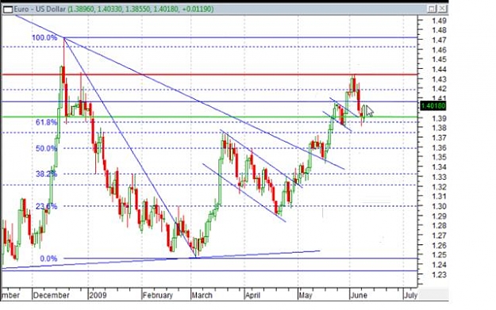496x310 pixels.
Task: Click the 1.26 price axis label
Action: (x=439, y=245)
